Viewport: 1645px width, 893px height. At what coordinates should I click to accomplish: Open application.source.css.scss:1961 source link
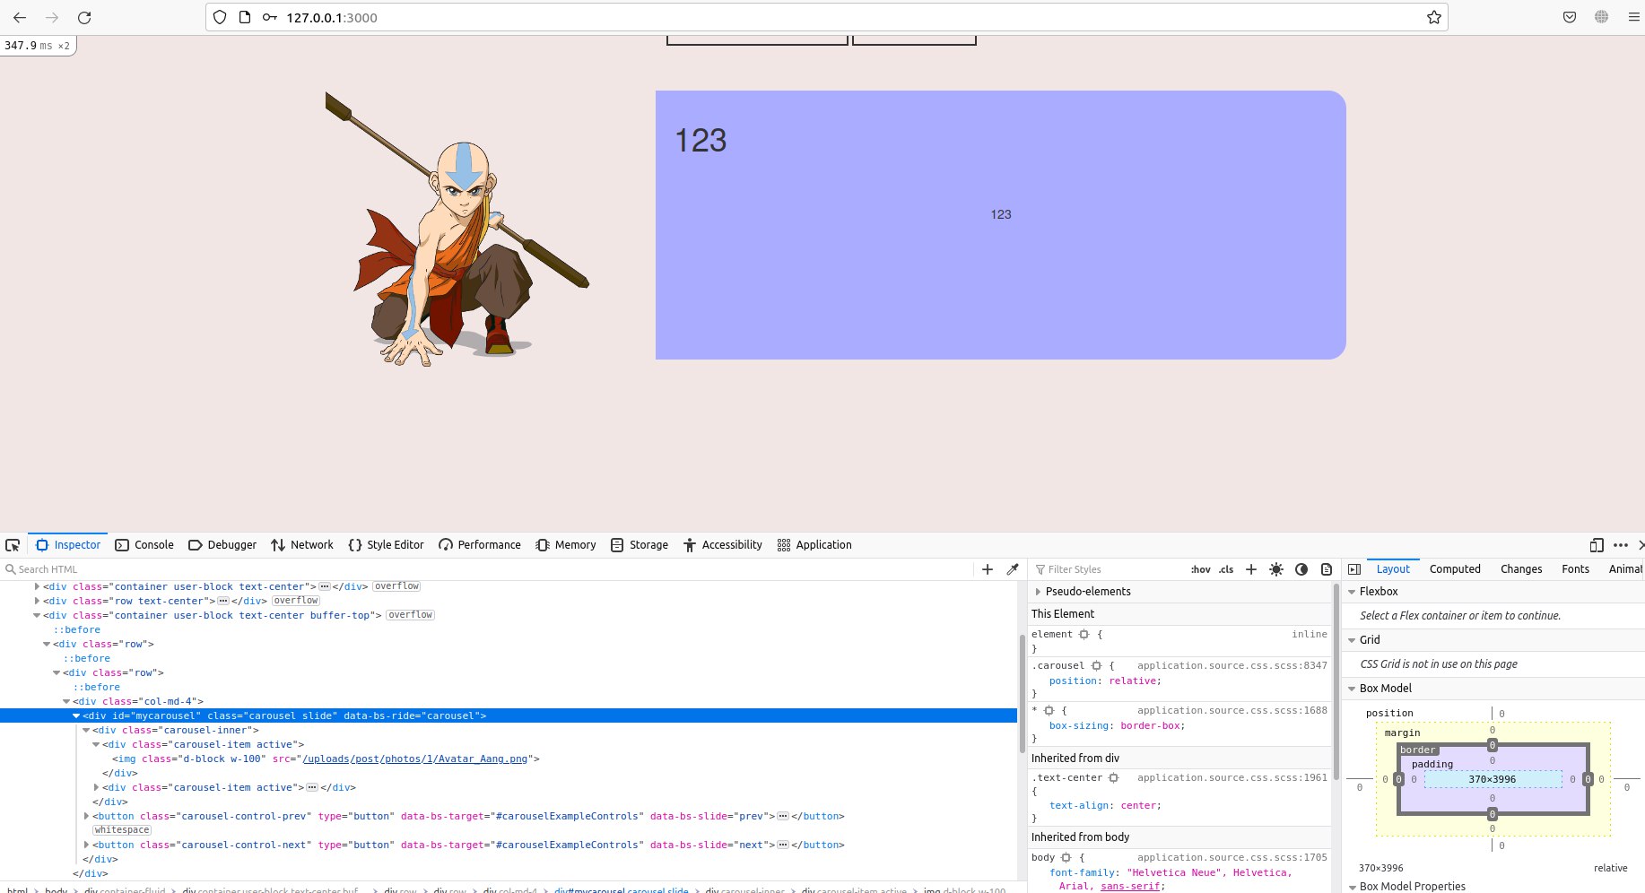click(1232, 777)
